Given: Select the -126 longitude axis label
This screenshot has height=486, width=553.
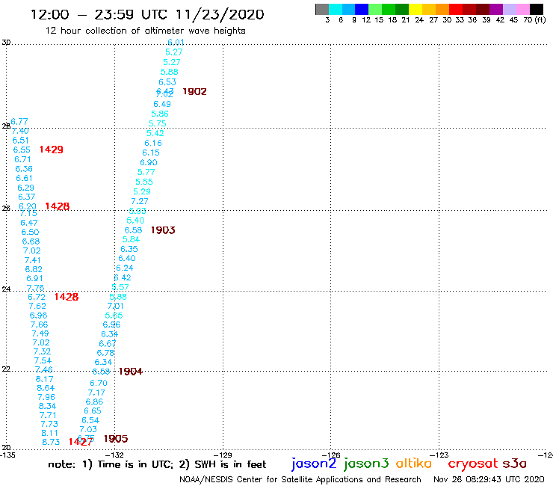Looking at the screenshot, I should (x=331, y=455).
